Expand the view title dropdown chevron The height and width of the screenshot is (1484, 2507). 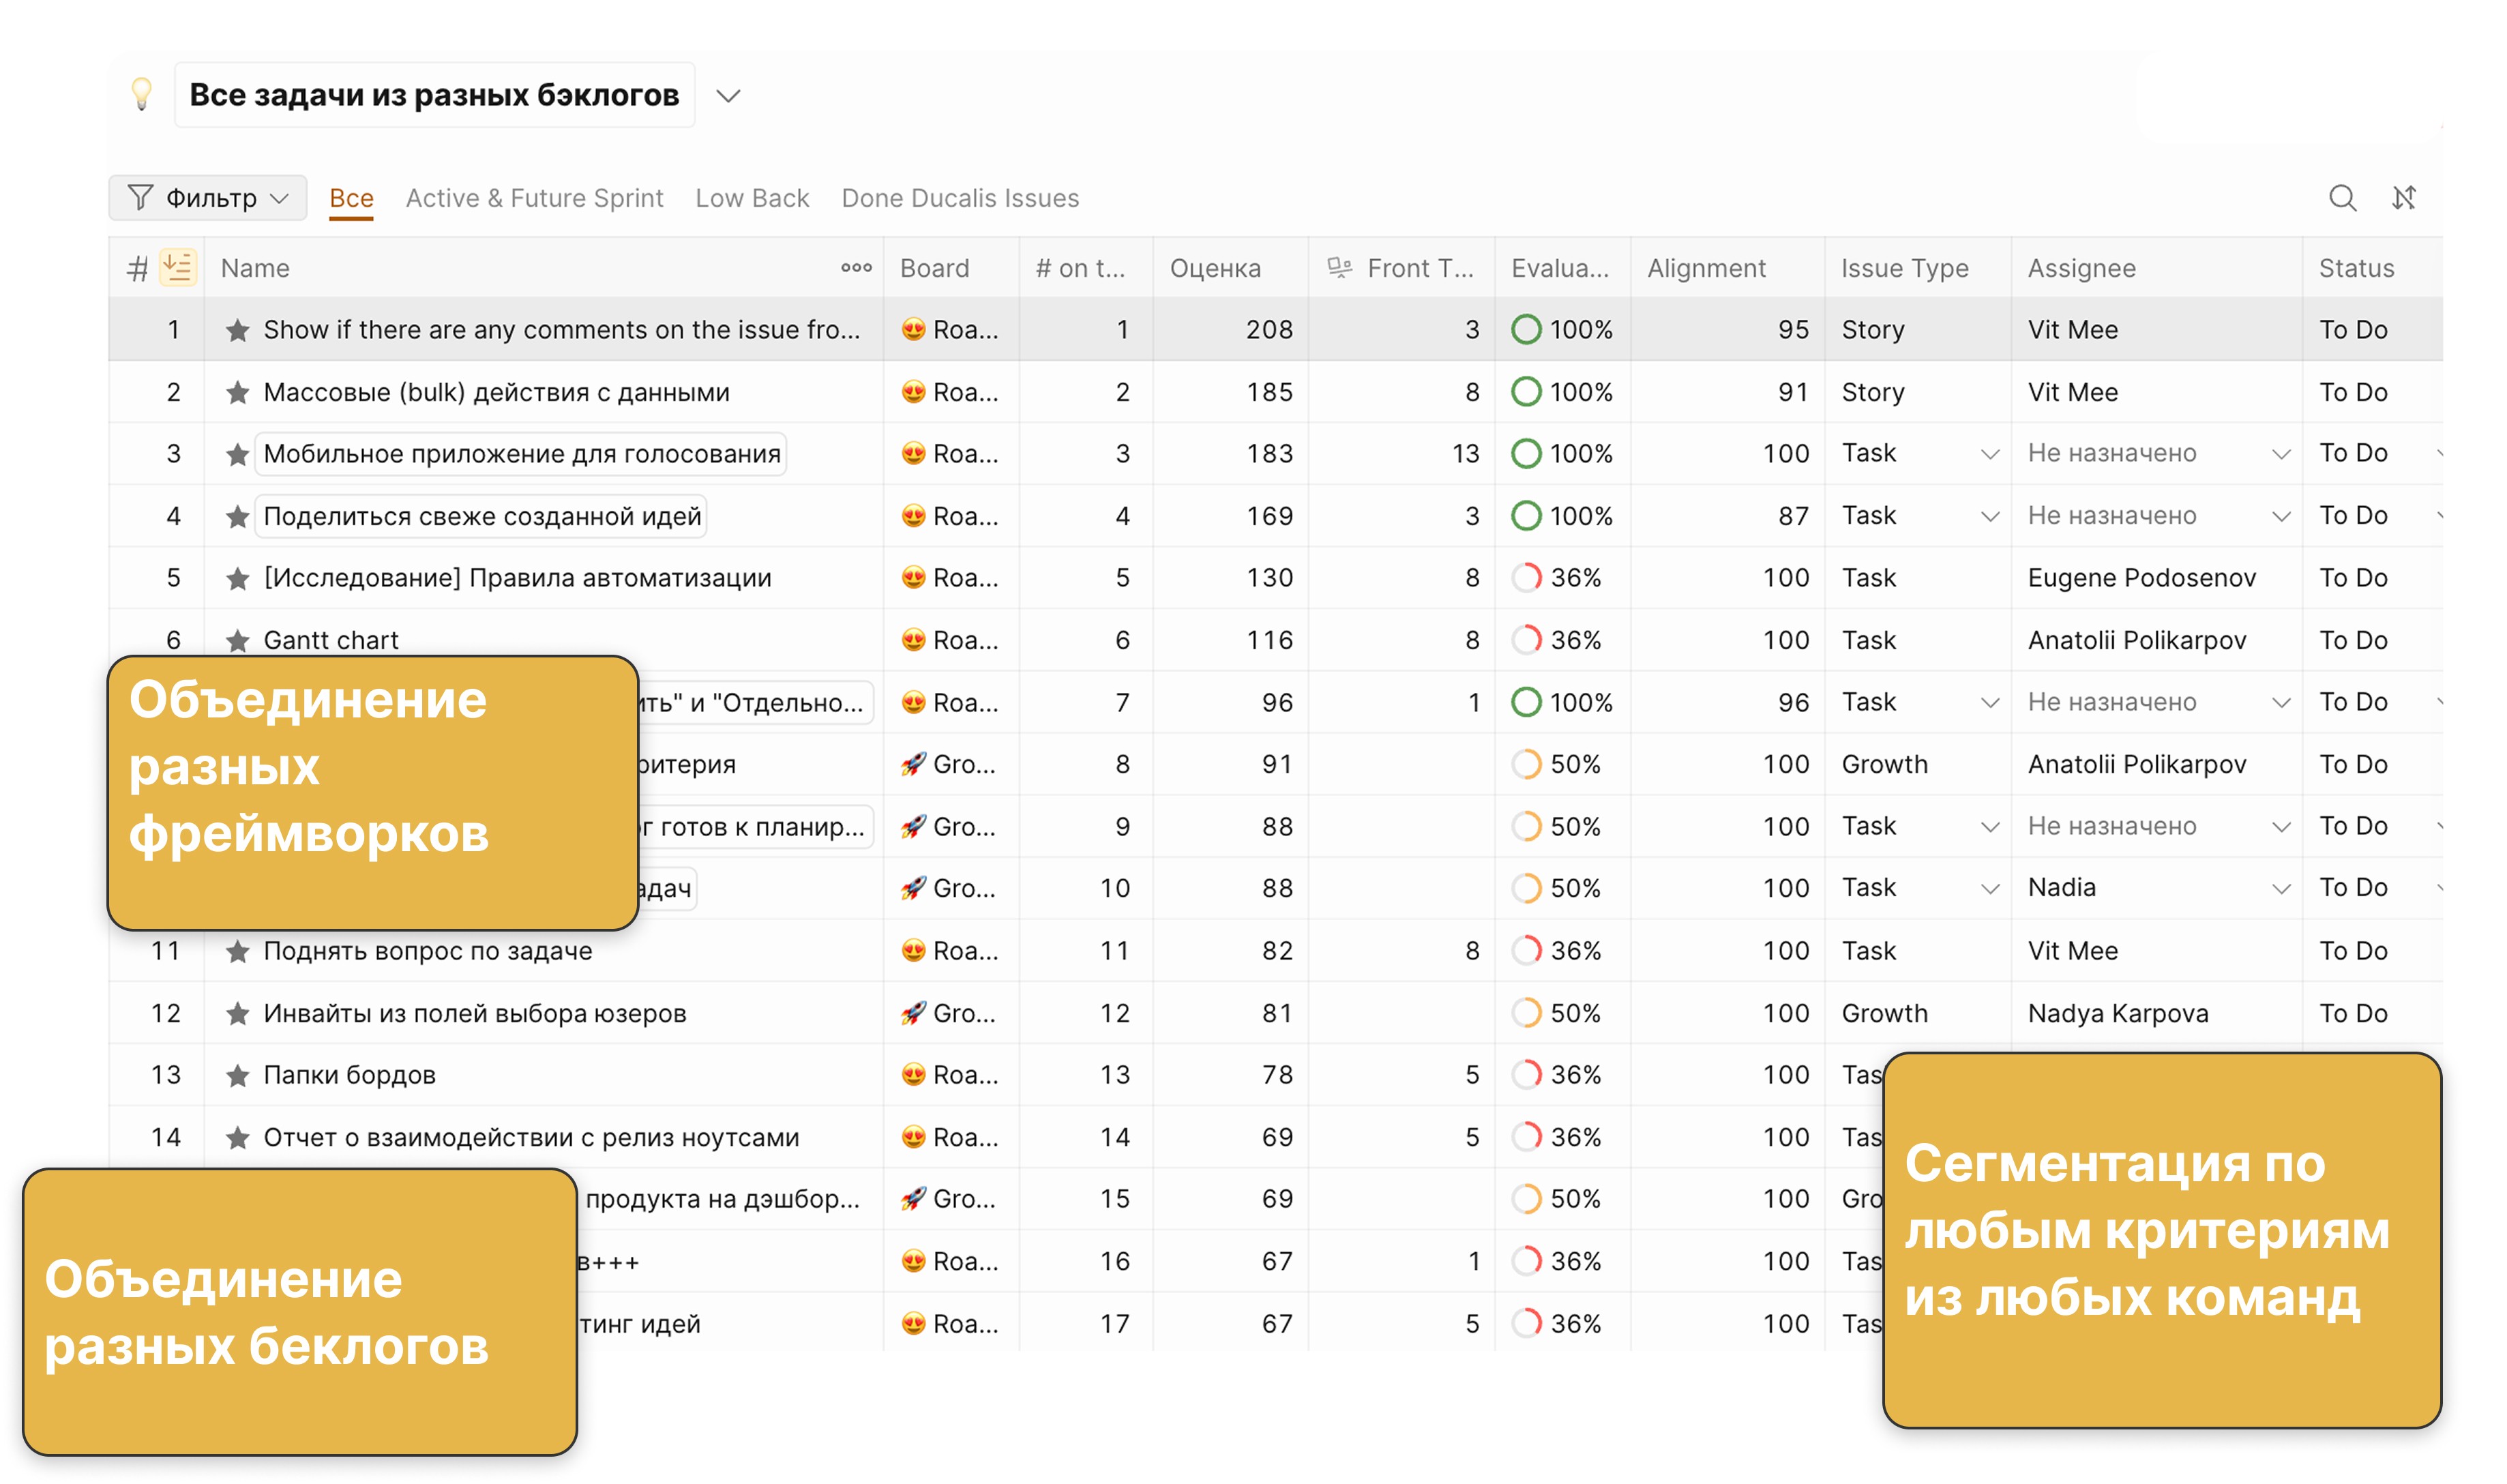(x=728, y=96)
